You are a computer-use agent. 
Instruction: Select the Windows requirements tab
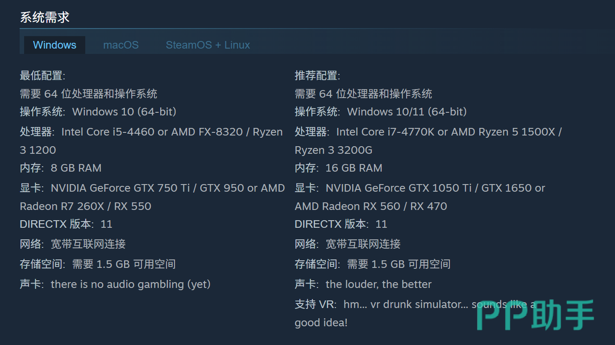(x=54, y=45)
